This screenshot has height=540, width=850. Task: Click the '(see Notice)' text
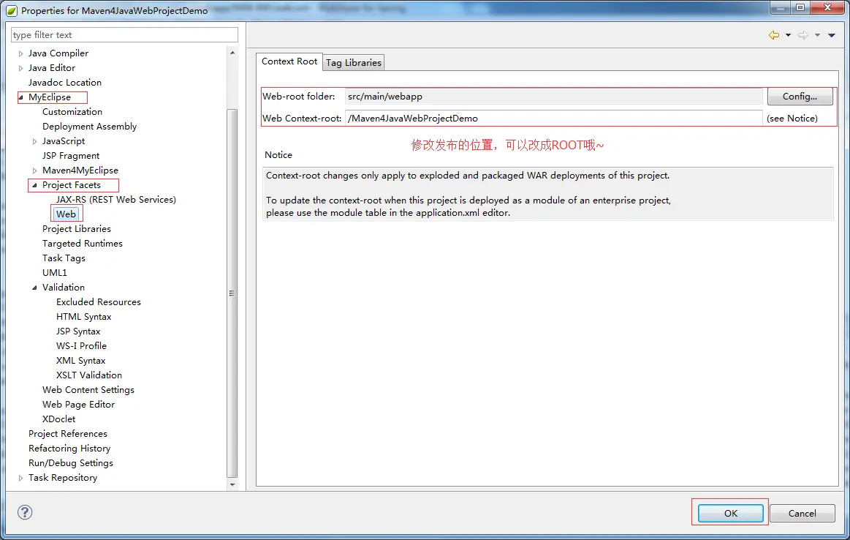(792, 119)
